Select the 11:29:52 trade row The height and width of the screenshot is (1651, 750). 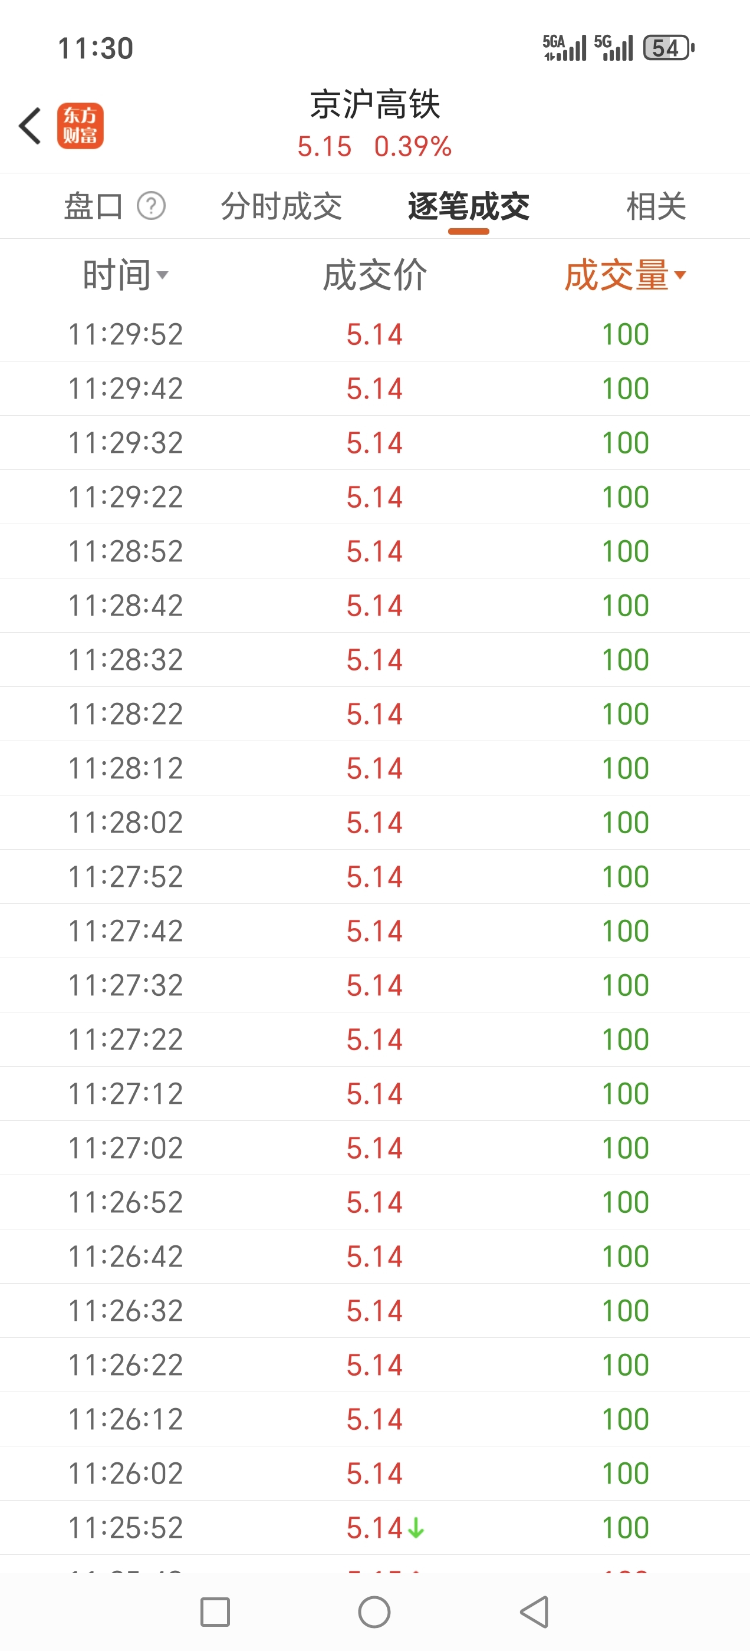375,334
